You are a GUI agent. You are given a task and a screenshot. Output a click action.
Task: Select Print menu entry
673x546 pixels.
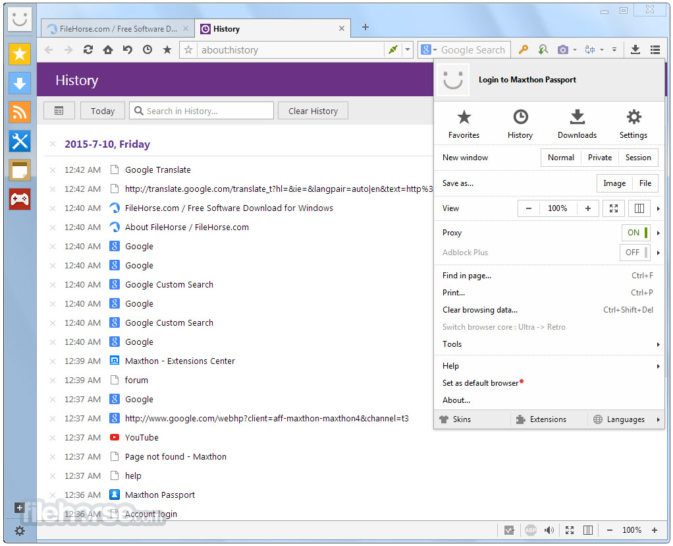[549, 293]
